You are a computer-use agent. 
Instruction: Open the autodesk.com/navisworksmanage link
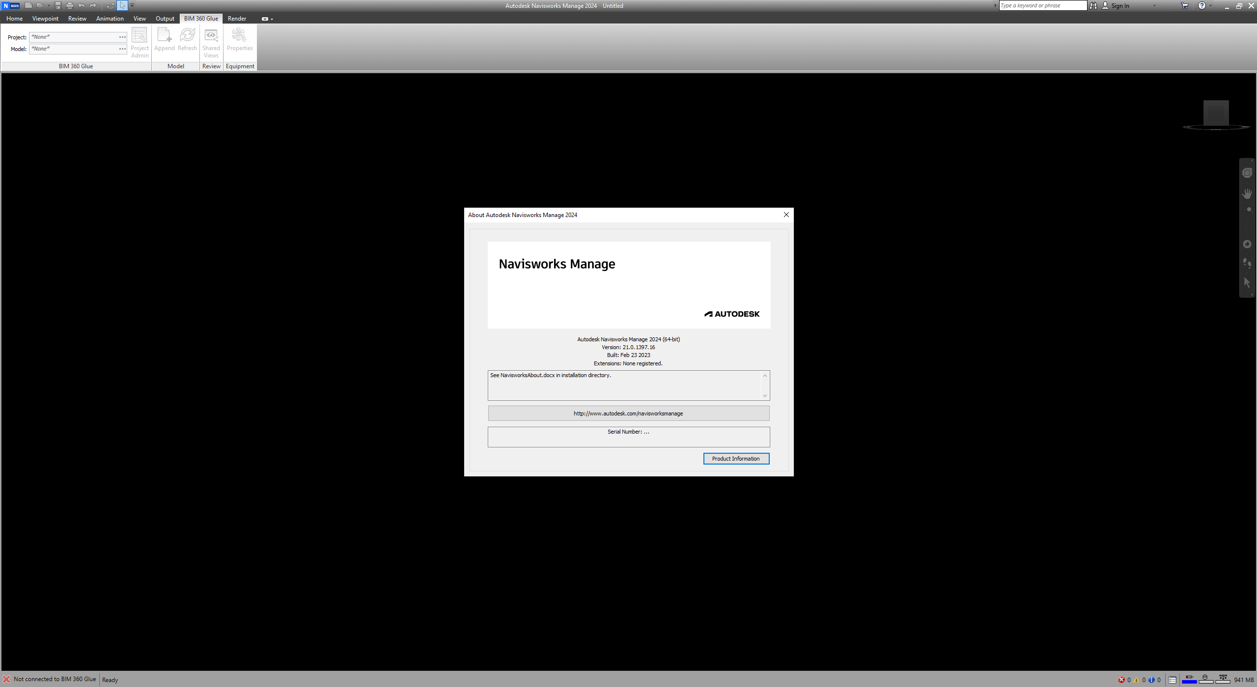[x=628, y=413]
